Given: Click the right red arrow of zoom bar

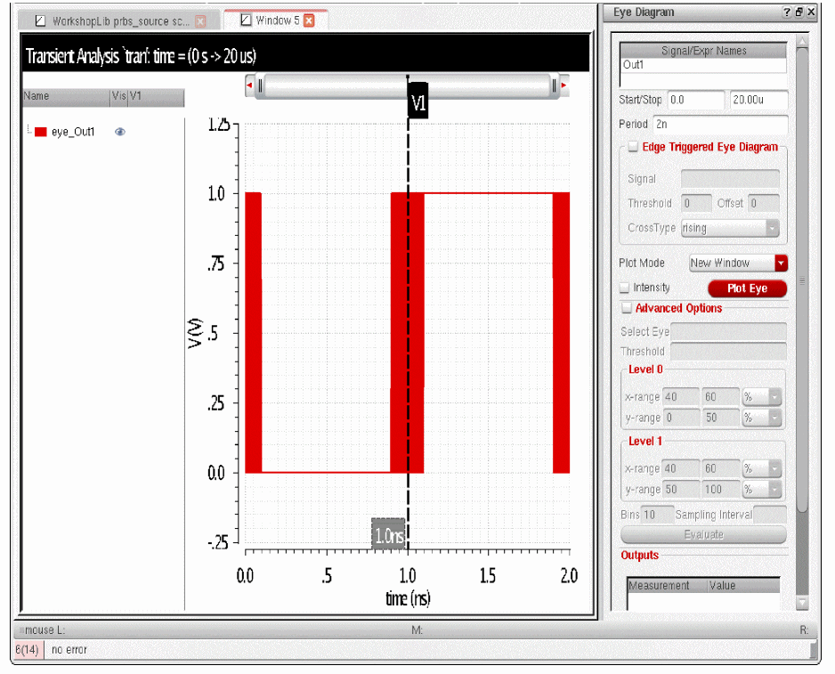Looking at the screenshot, I should point(563,85).
